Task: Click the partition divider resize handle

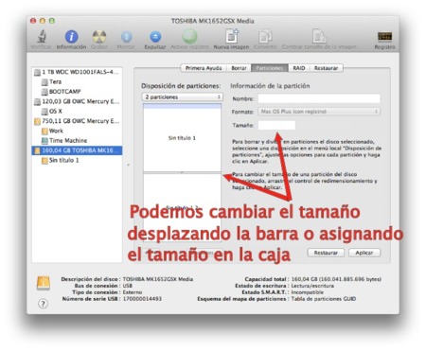Action: 182,172
